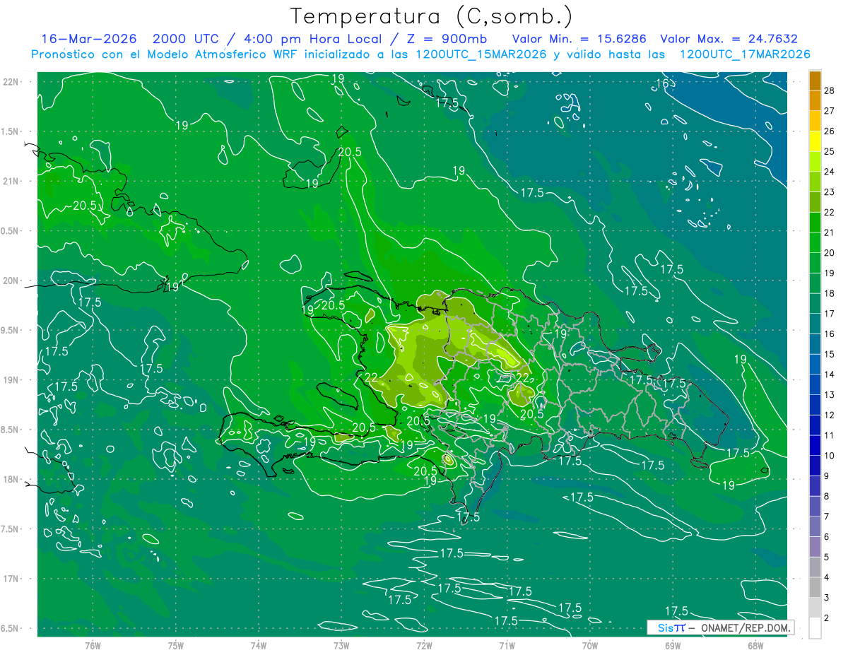The image size is (848, 655).
Task: Click the "74W" longitude axis label
Action: point(258,645)
